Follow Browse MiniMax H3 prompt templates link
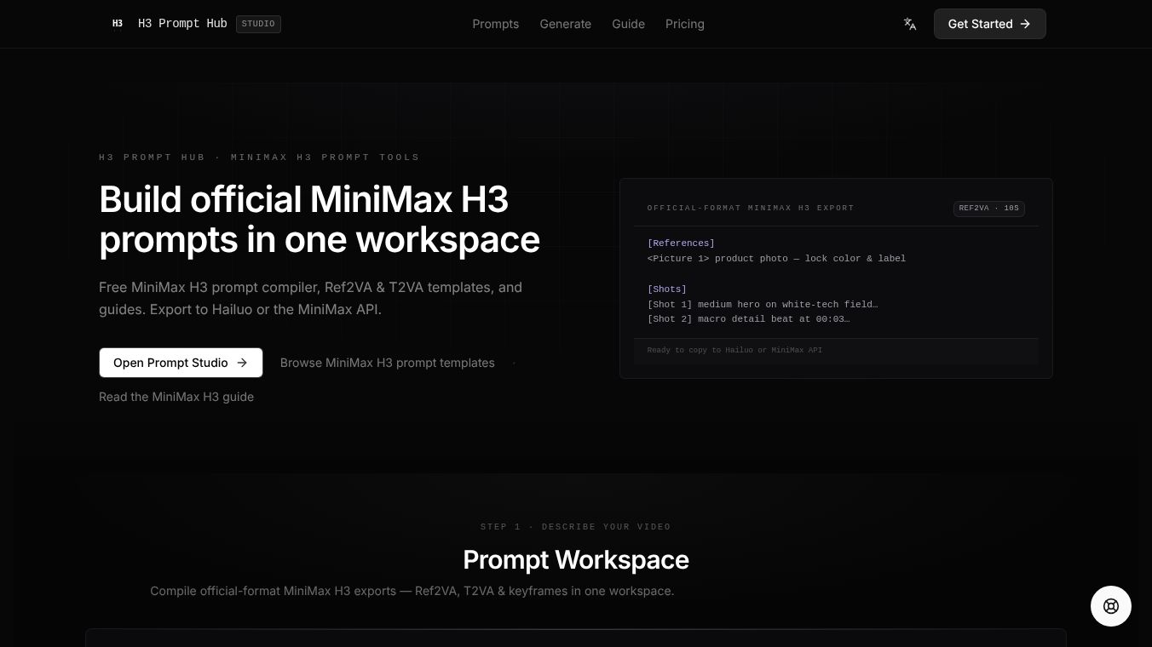This screenshot has height=647, width=1152. [x=388, y=363]
